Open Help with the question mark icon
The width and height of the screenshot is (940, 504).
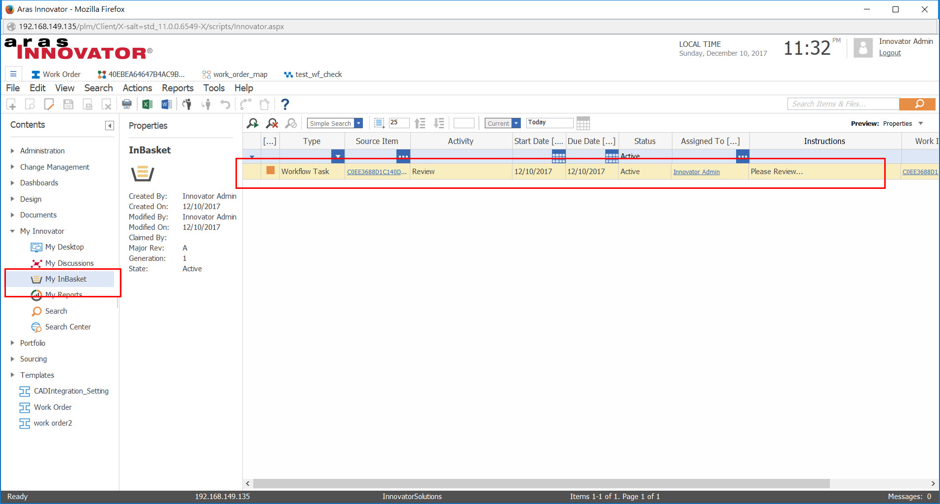point(285,104)
